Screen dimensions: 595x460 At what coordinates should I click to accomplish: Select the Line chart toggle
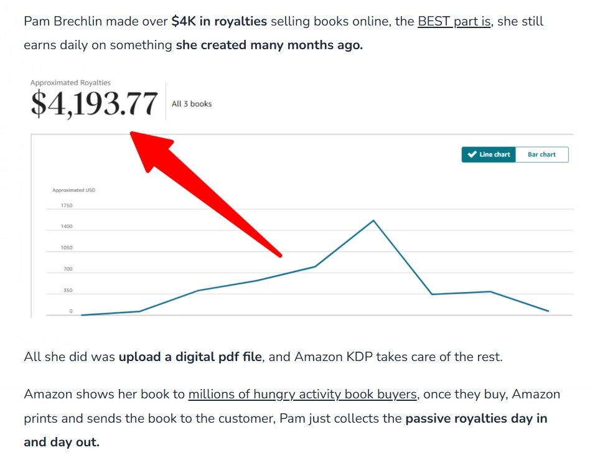(x=489, y=154)
